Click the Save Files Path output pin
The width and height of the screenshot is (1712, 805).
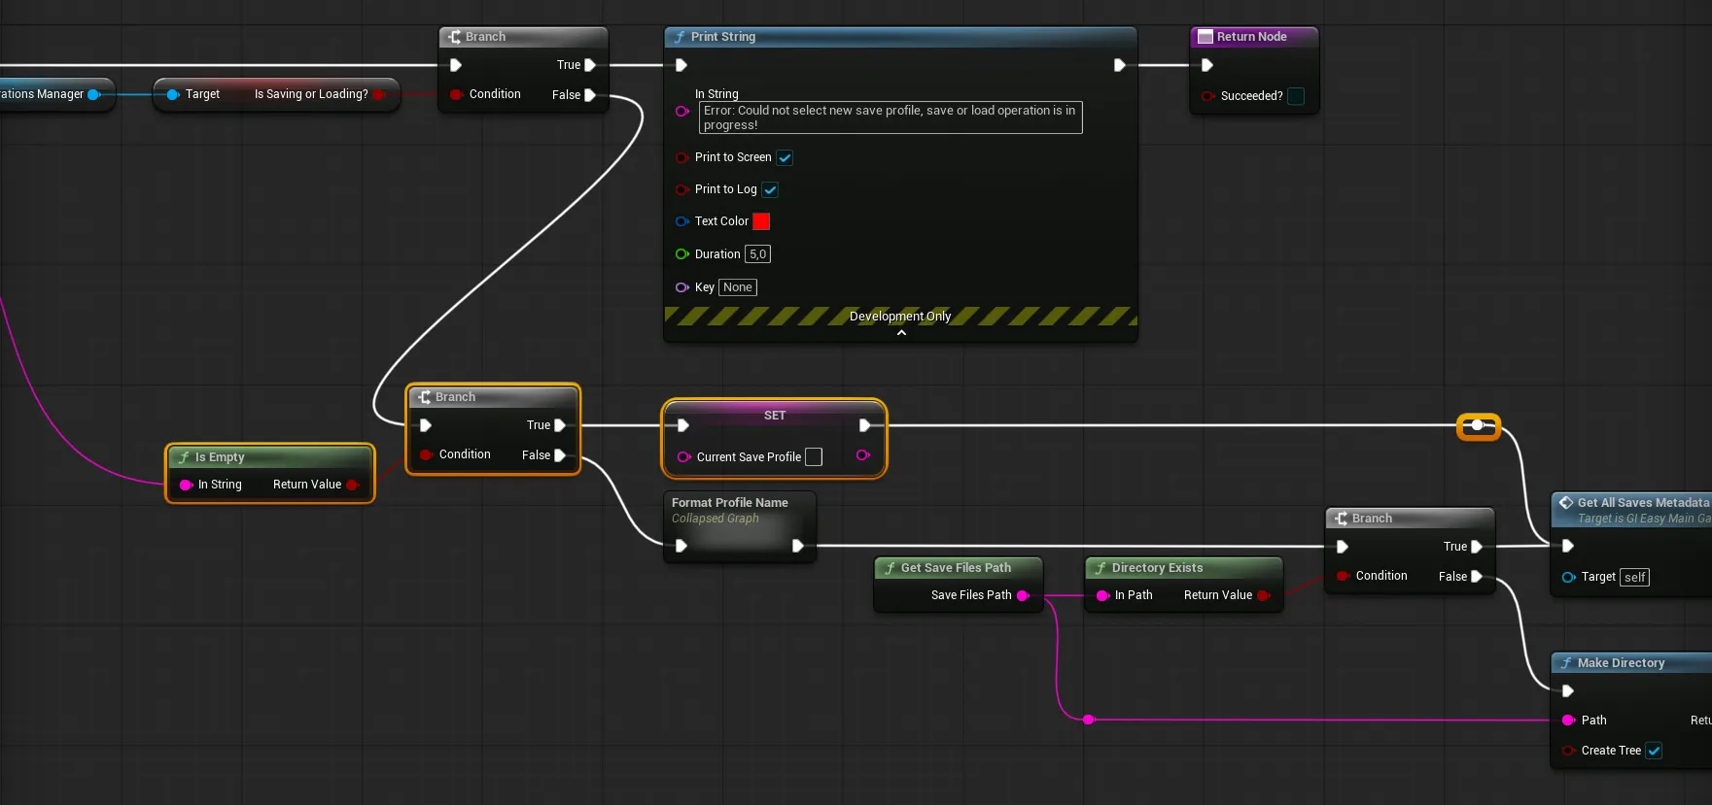click(x=1023, y=595)
